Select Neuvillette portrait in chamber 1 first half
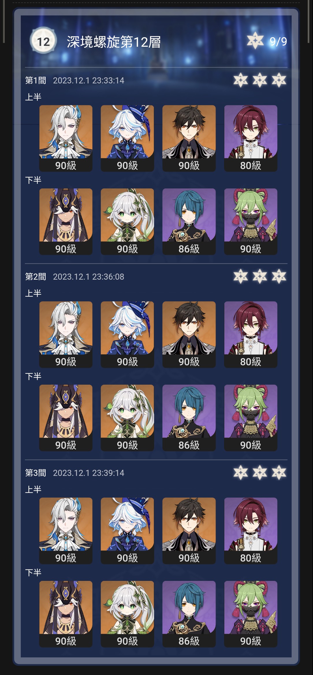 point(66,138)
